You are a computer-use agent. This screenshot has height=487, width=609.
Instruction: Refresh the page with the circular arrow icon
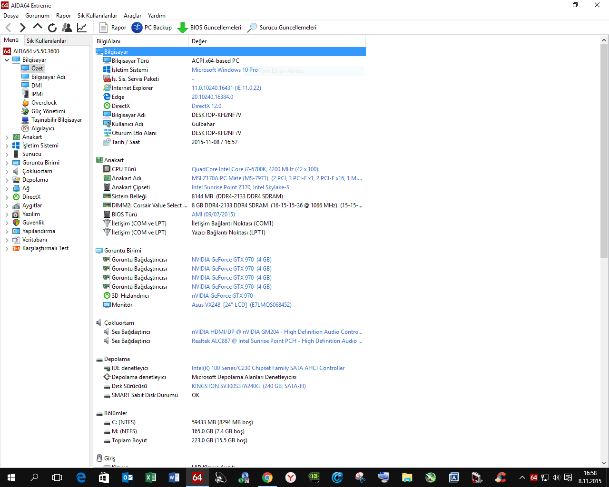[x=52, y=28]
